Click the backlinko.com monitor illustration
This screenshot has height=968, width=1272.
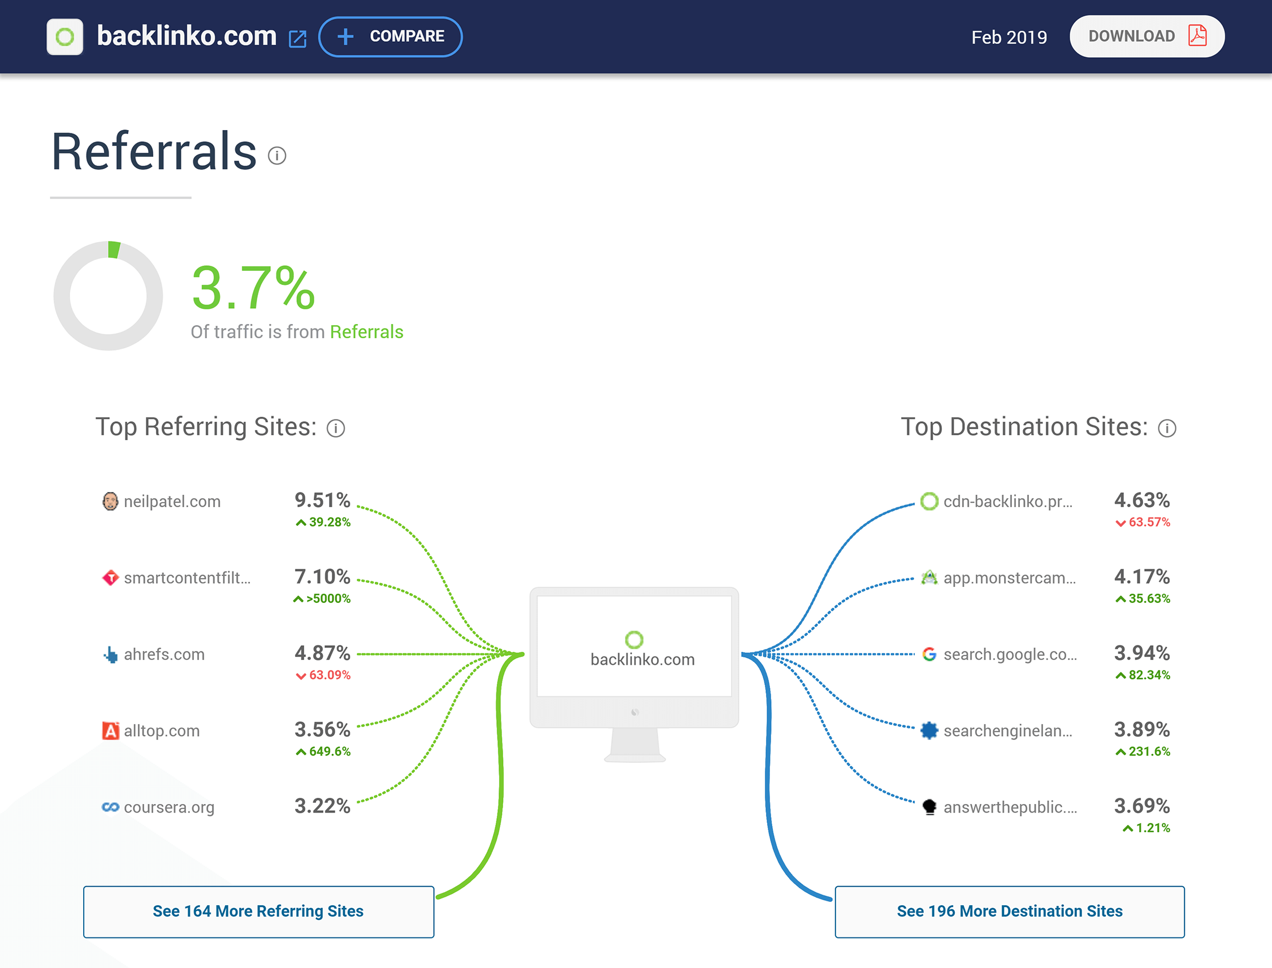[634, 674]
